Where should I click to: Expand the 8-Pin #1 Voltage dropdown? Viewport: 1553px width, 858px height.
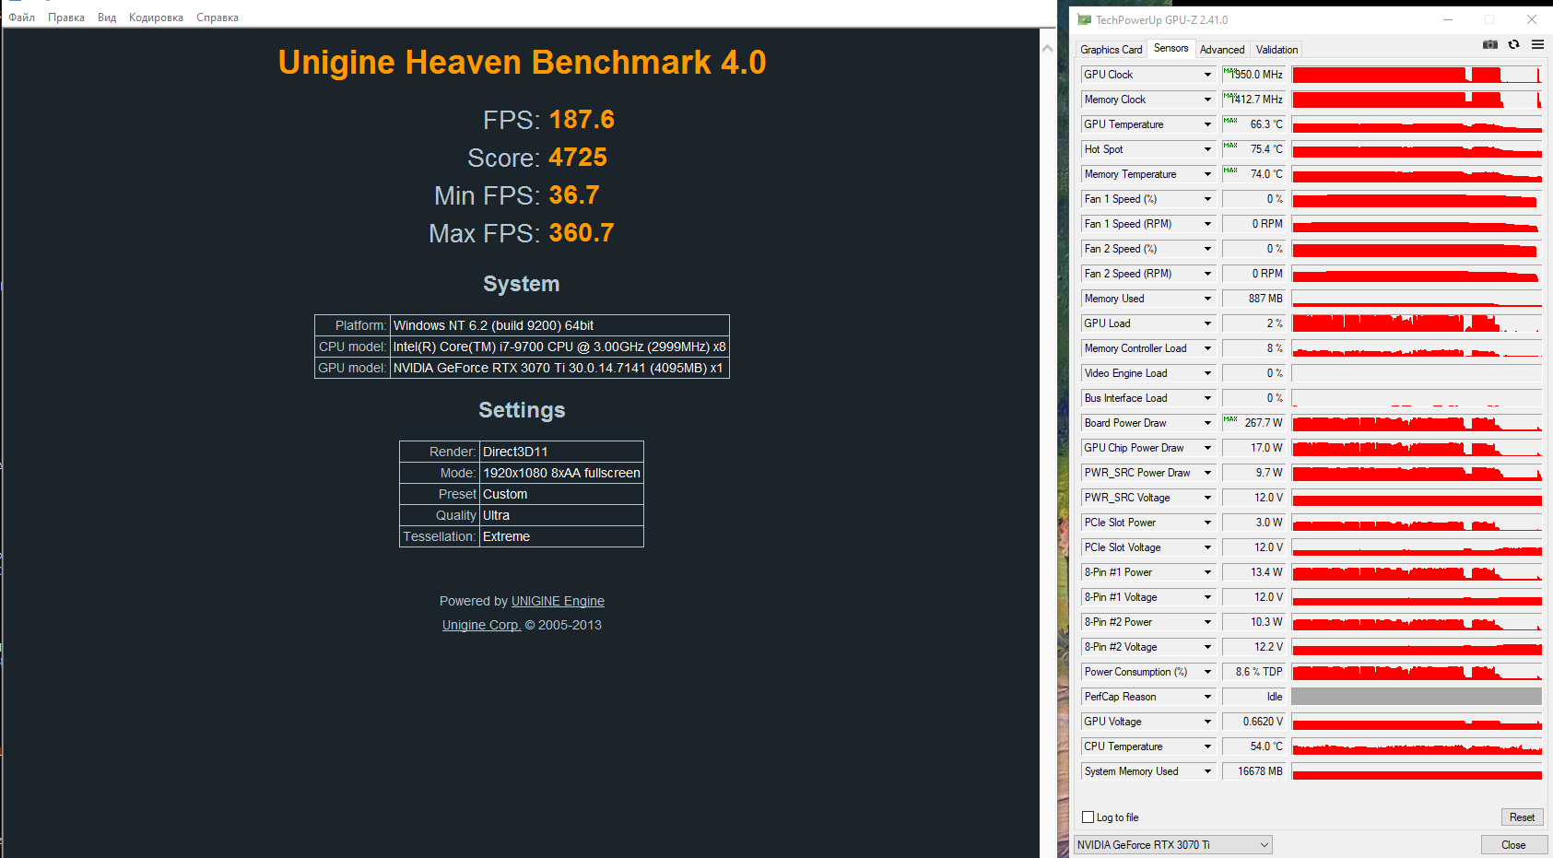1207,597
